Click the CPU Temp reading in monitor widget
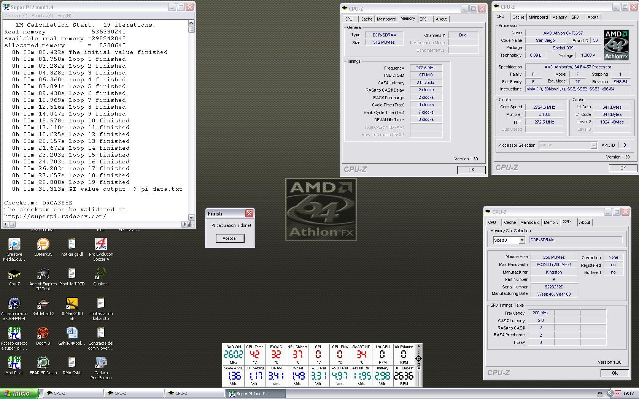Image resolution: width=639 pixels, height=399 pixels. coord(255,355)
